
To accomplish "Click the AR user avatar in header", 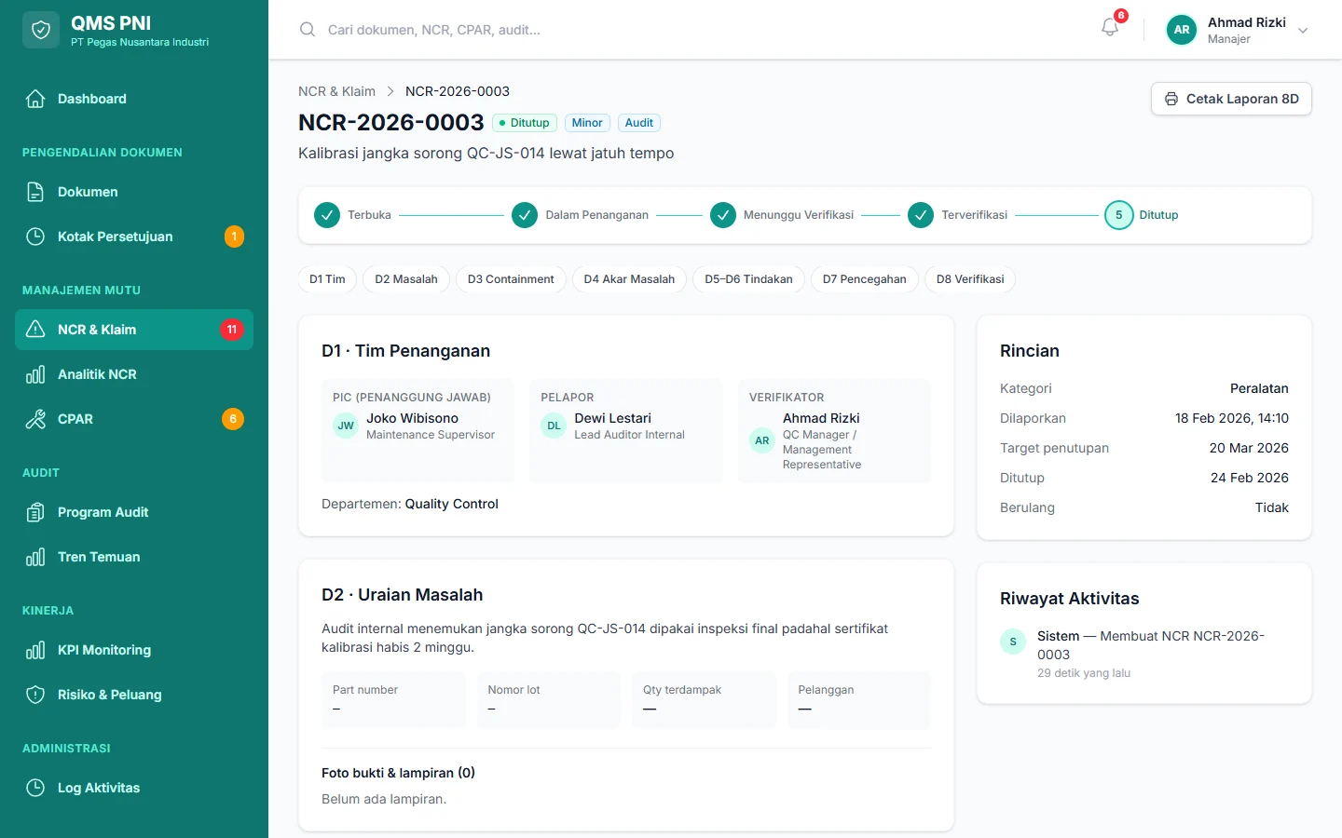I will pyautogui.click(x=1182, y=30).
